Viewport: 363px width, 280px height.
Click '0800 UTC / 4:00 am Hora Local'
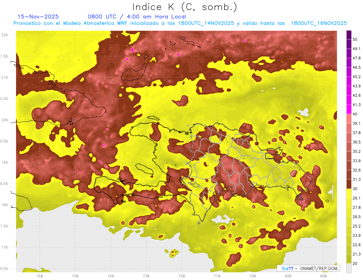coord(137,17)
